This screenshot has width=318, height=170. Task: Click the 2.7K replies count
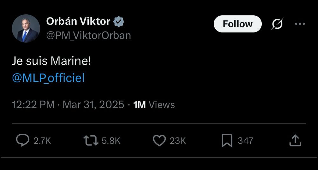pyautogui.click(x=42, y=141)
